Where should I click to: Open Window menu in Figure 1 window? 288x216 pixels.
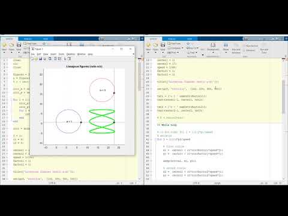[82, 54]
